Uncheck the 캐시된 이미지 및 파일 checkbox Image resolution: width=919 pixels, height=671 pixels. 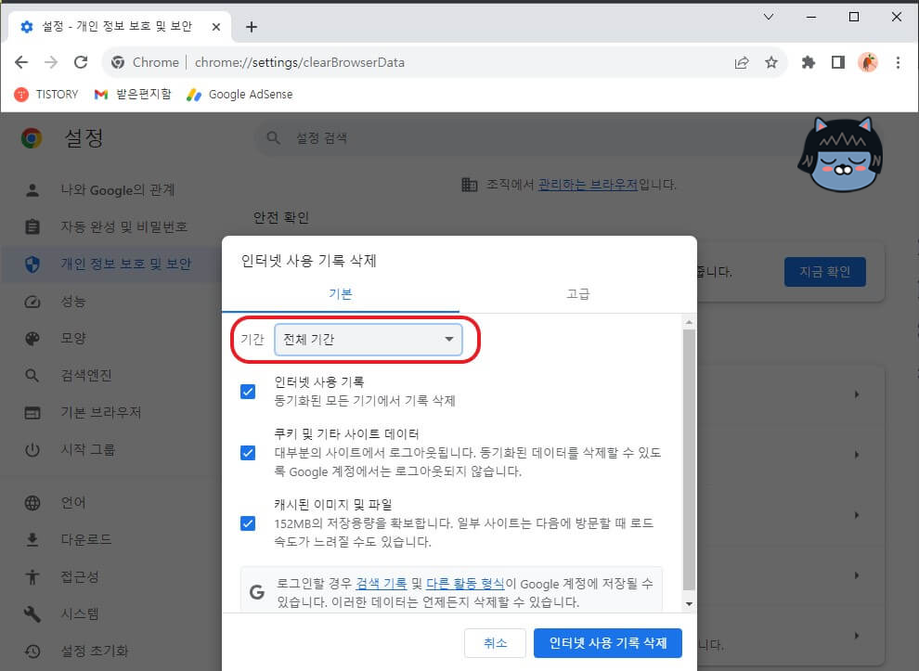(247, 523)
